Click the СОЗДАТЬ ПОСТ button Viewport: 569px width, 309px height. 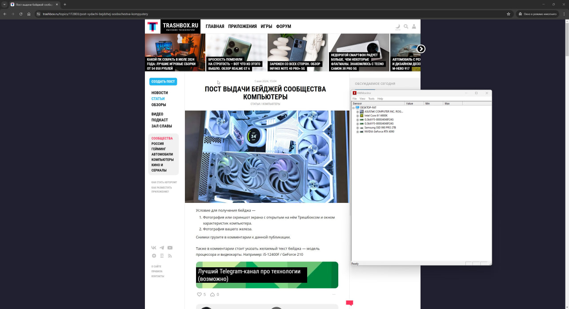pyautogui.click(x=163, y=82)
